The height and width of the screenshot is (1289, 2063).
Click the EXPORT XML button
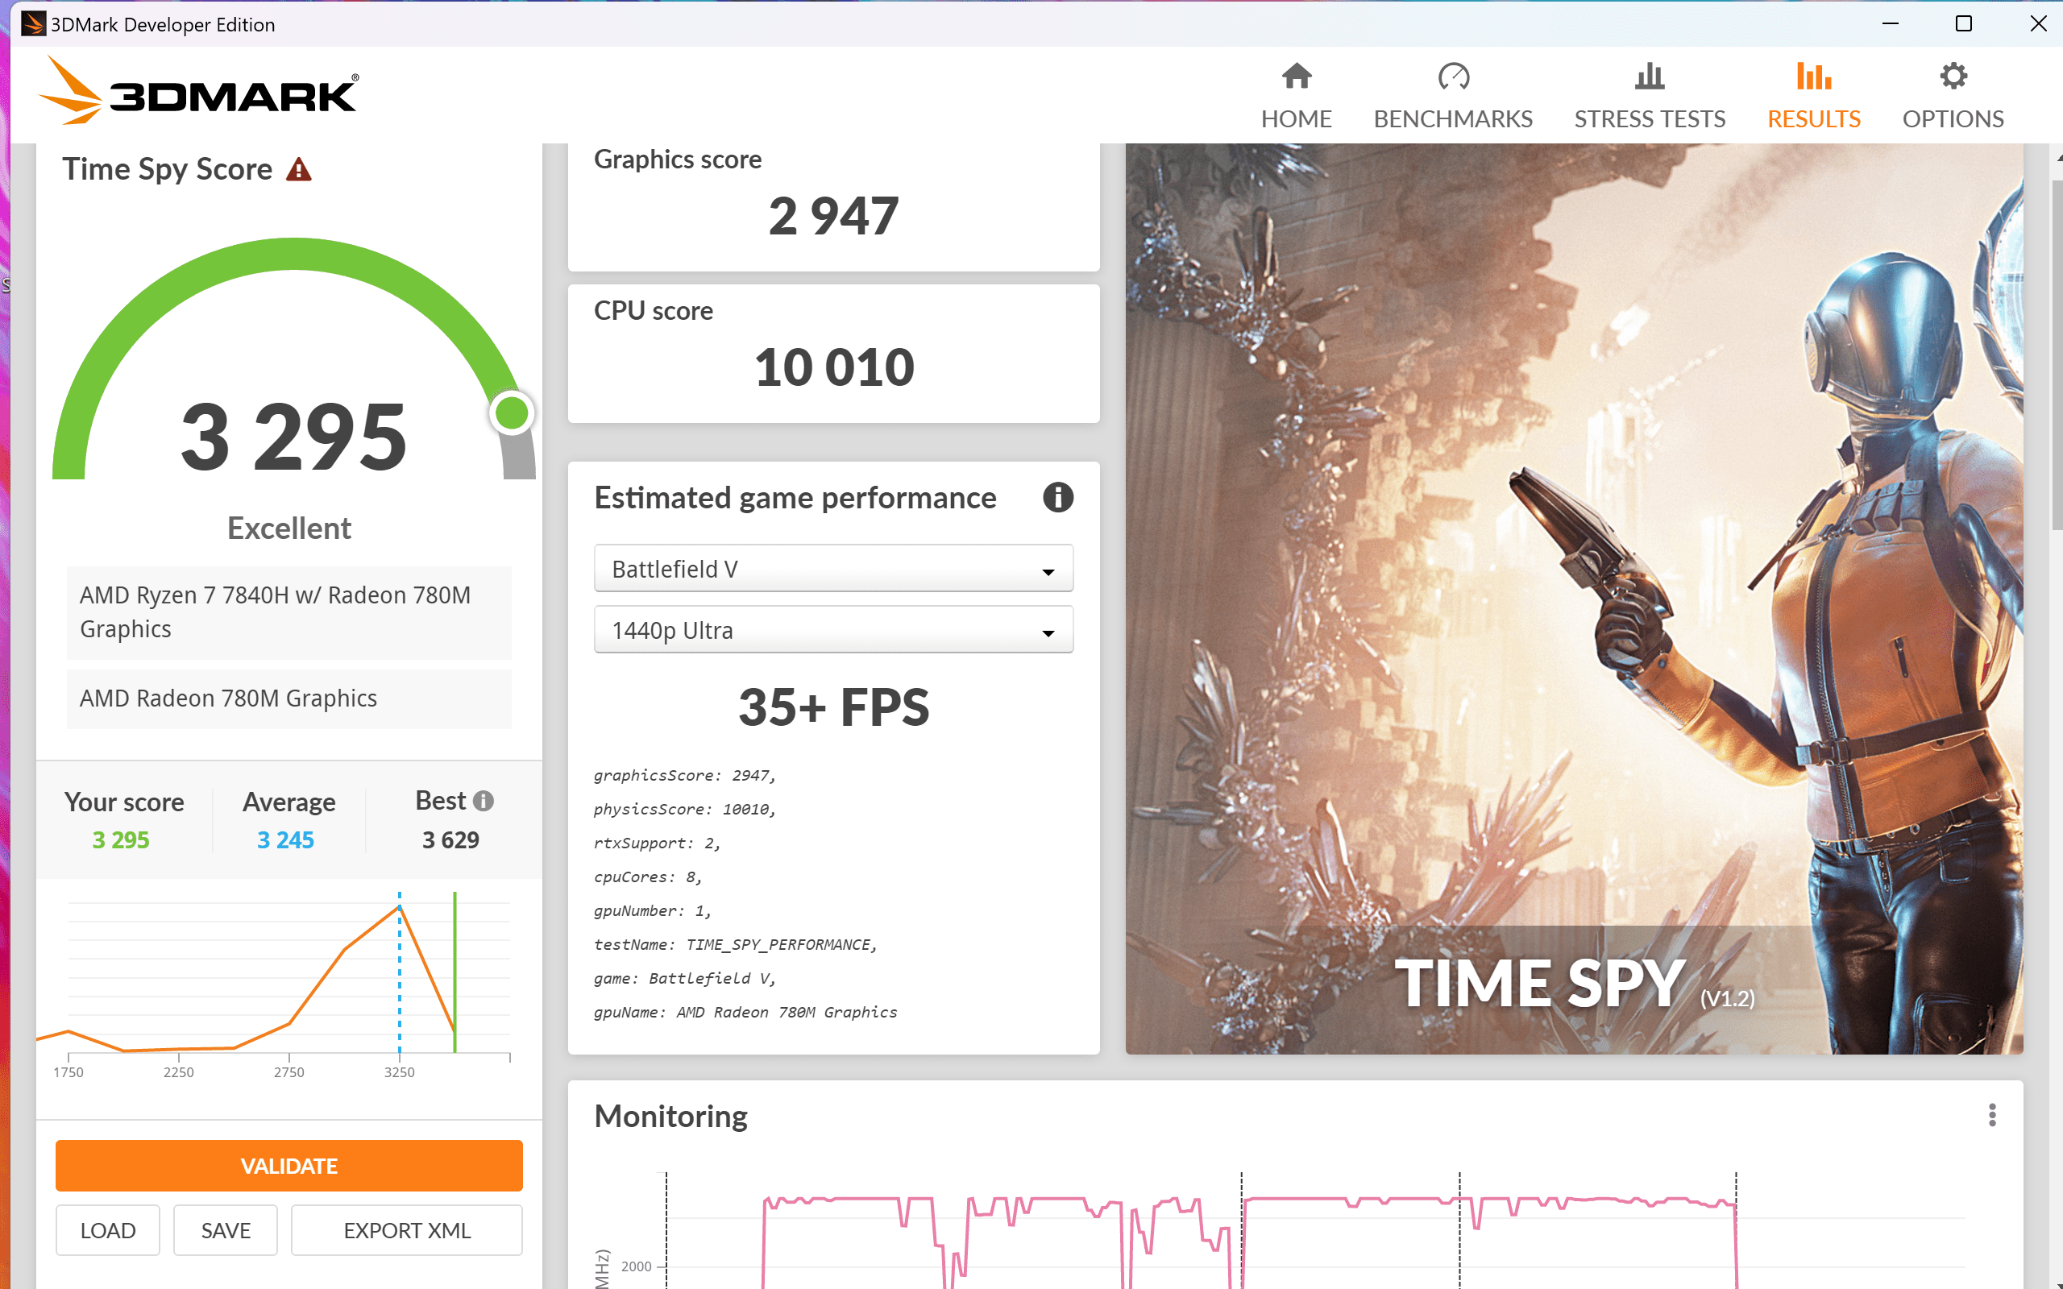407,1230
